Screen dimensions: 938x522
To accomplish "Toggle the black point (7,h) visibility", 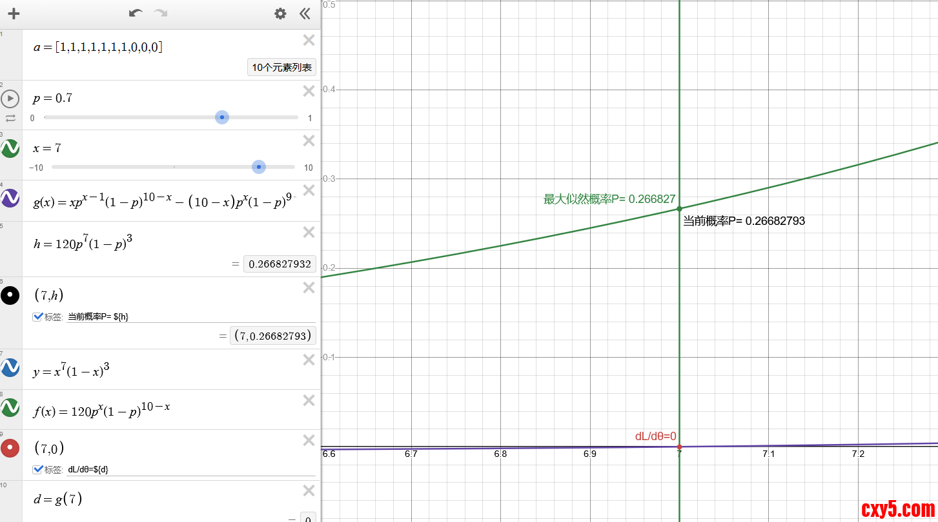I will click(x=10, y=295).
